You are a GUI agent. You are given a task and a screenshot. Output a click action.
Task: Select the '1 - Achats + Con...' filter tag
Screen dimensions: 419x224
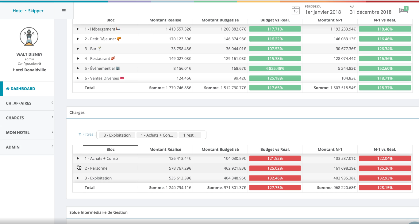[x=157, y=135]
